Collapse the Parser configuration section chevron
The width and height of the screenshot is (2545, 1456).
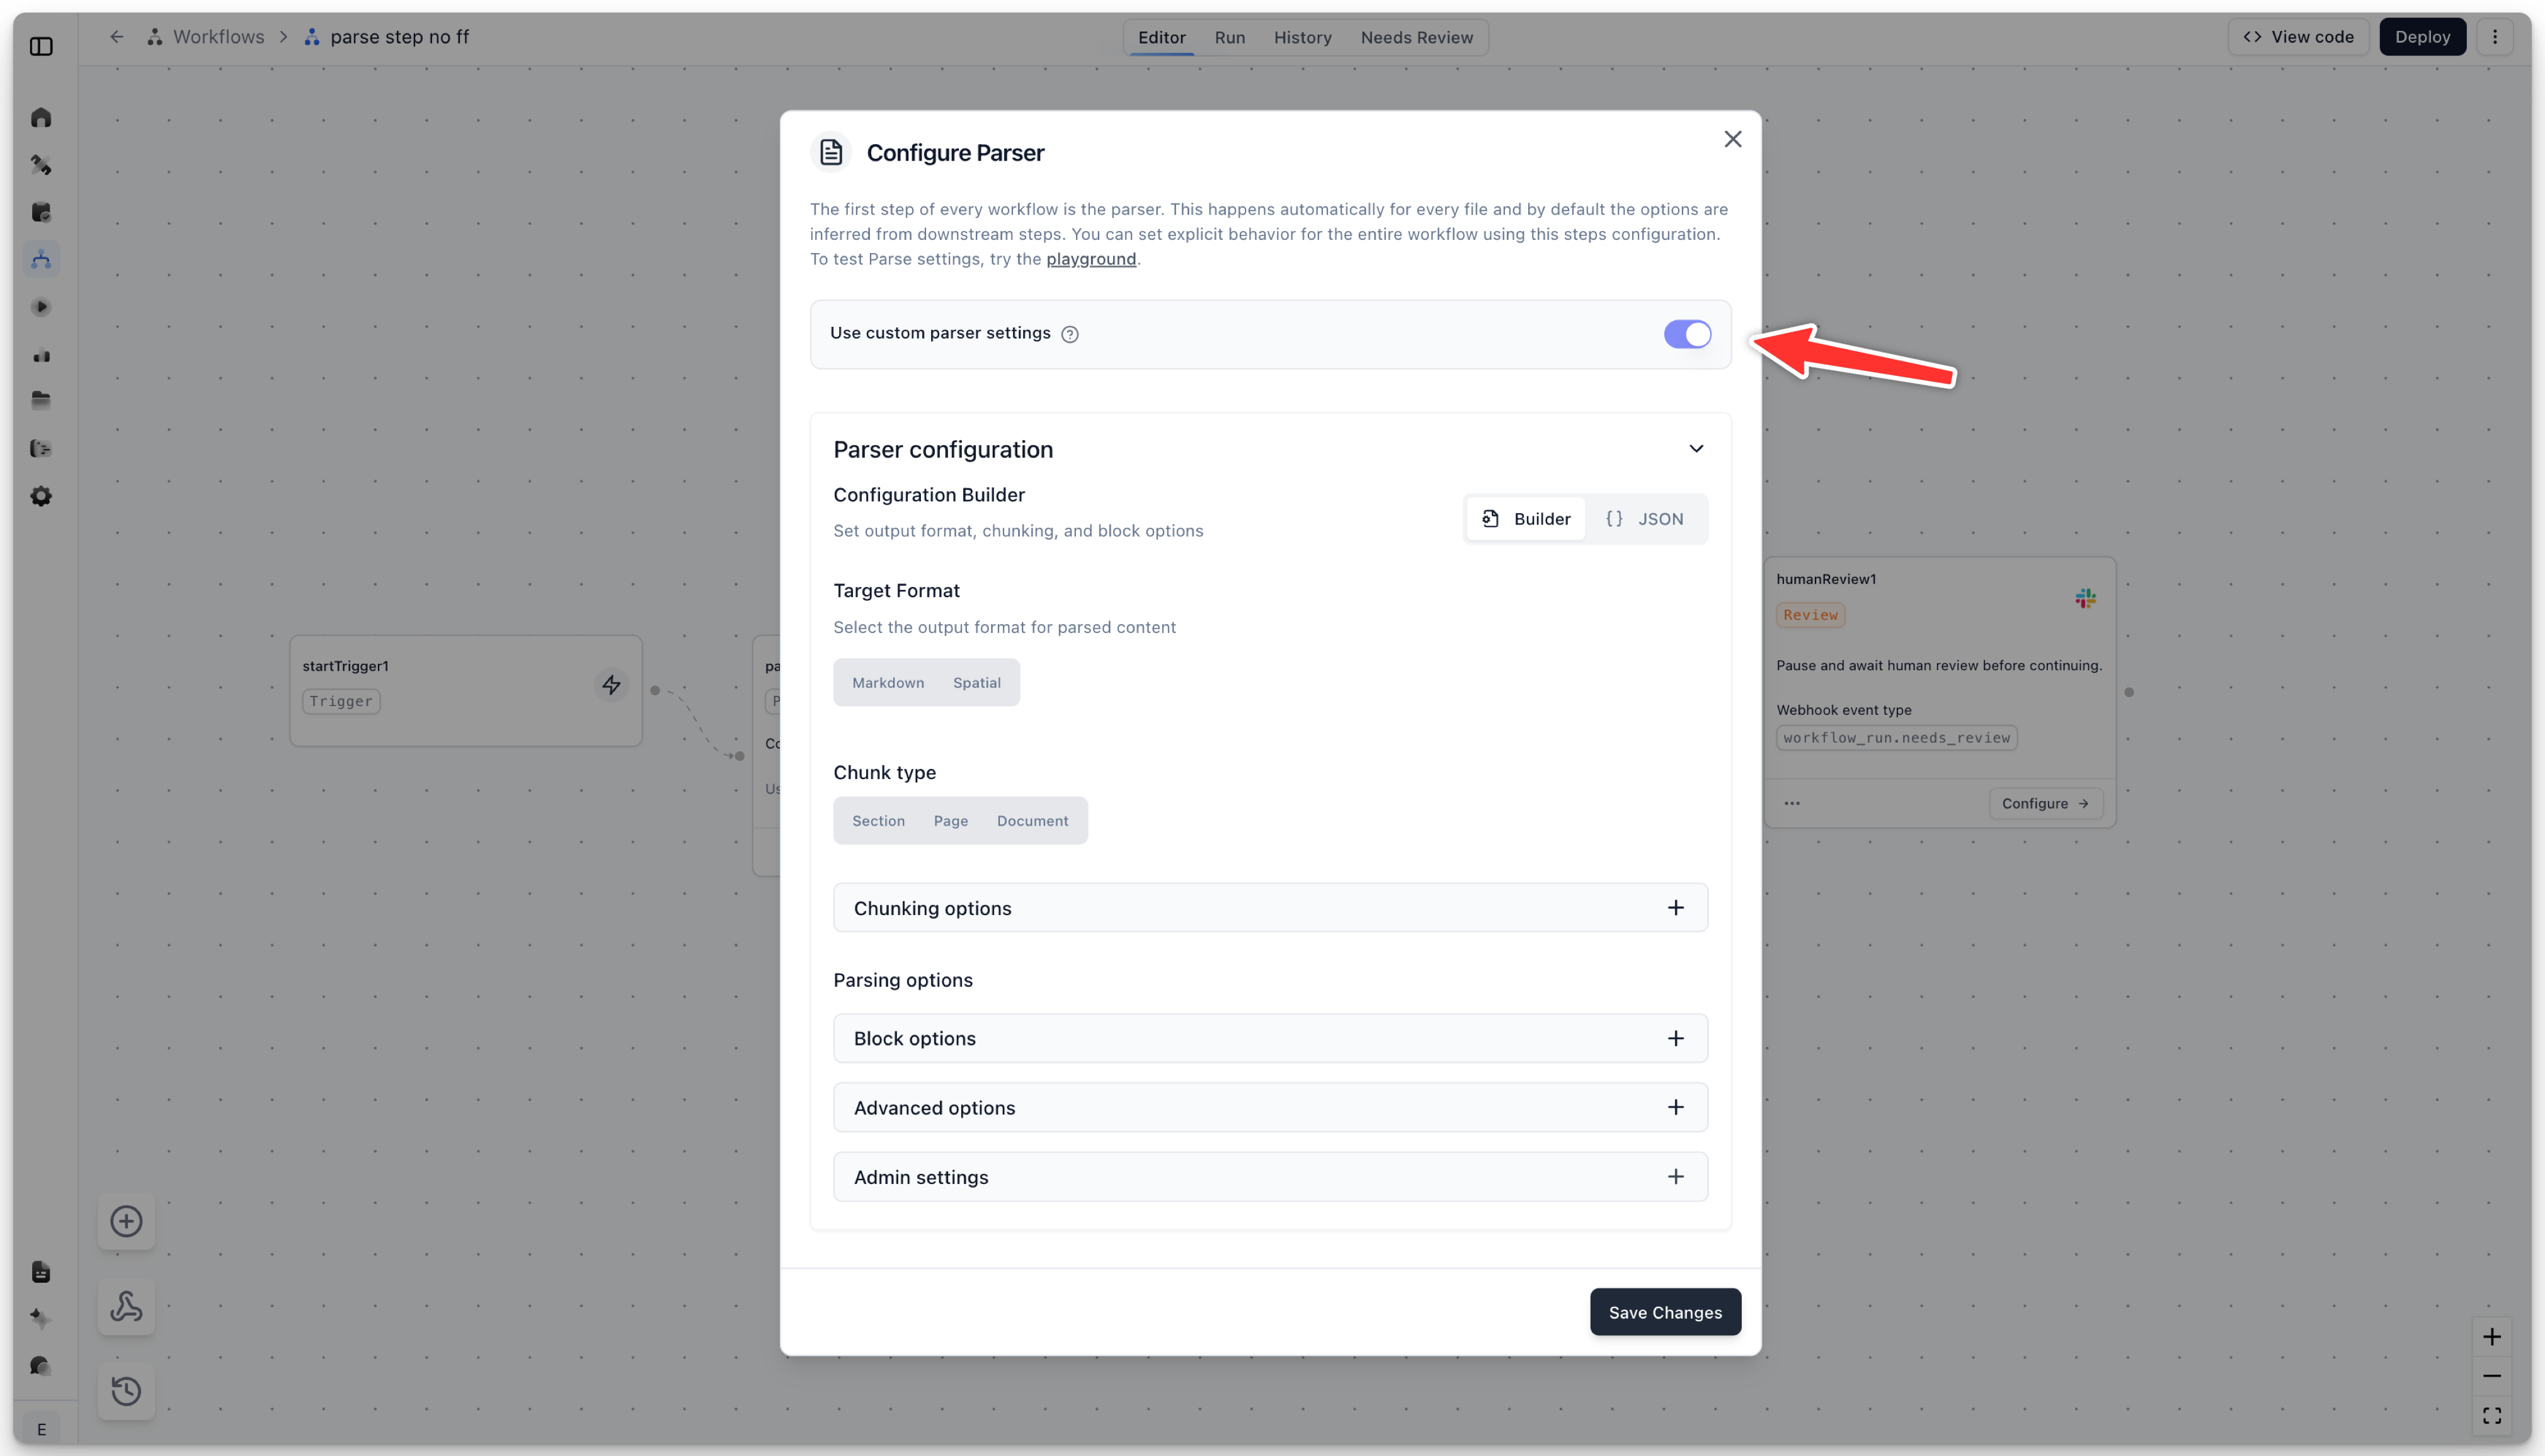[1696, 449]
